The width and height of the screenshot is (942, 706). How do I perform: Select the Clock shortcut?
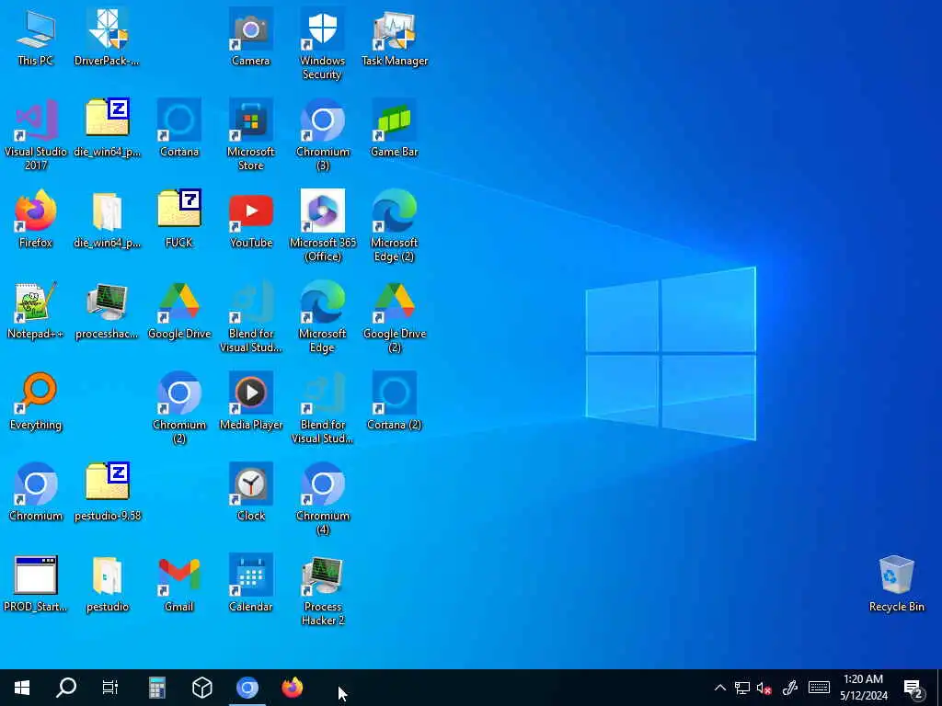click(250, 493)
